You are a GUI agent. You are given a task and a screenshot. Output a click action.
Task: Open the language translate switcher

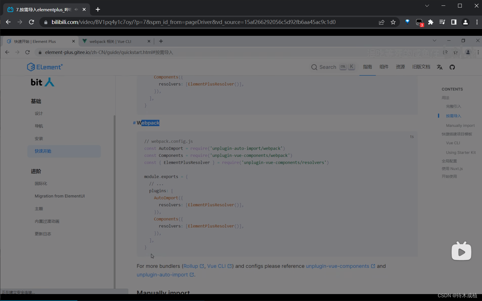(x=440, y=67)
